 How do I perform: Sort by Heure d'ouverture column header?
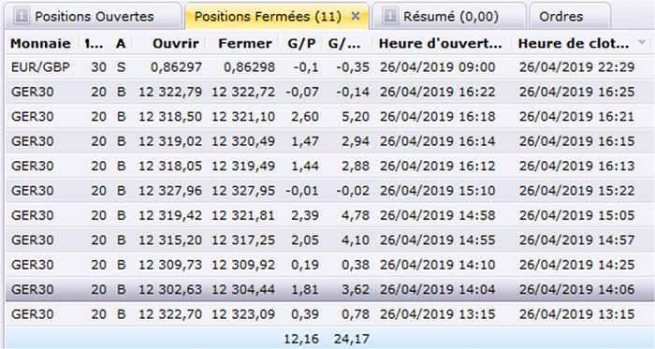pyautogui.click(x=442, y=43)
